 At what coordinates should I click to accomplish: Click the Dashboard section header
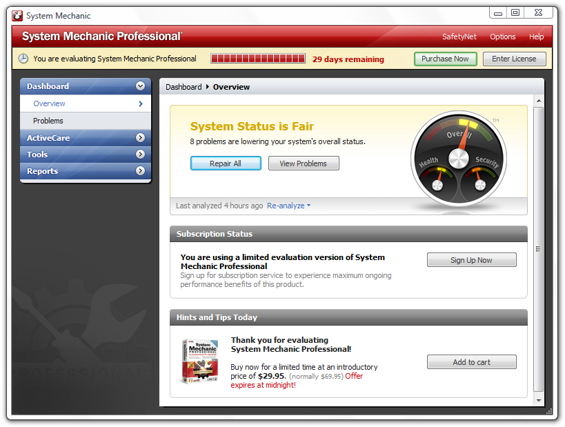(86, 86)
